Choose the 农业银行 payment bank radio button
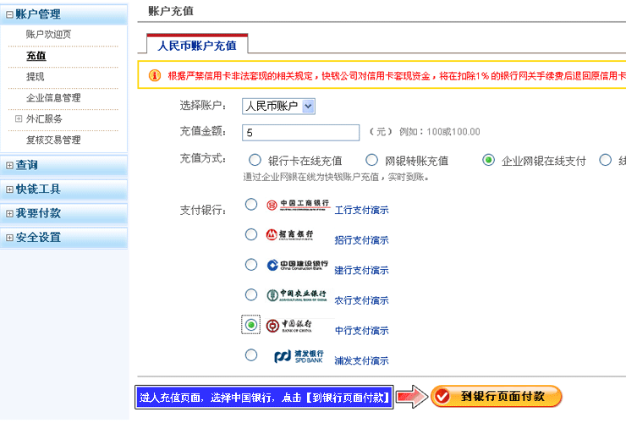 coord(251,294)
